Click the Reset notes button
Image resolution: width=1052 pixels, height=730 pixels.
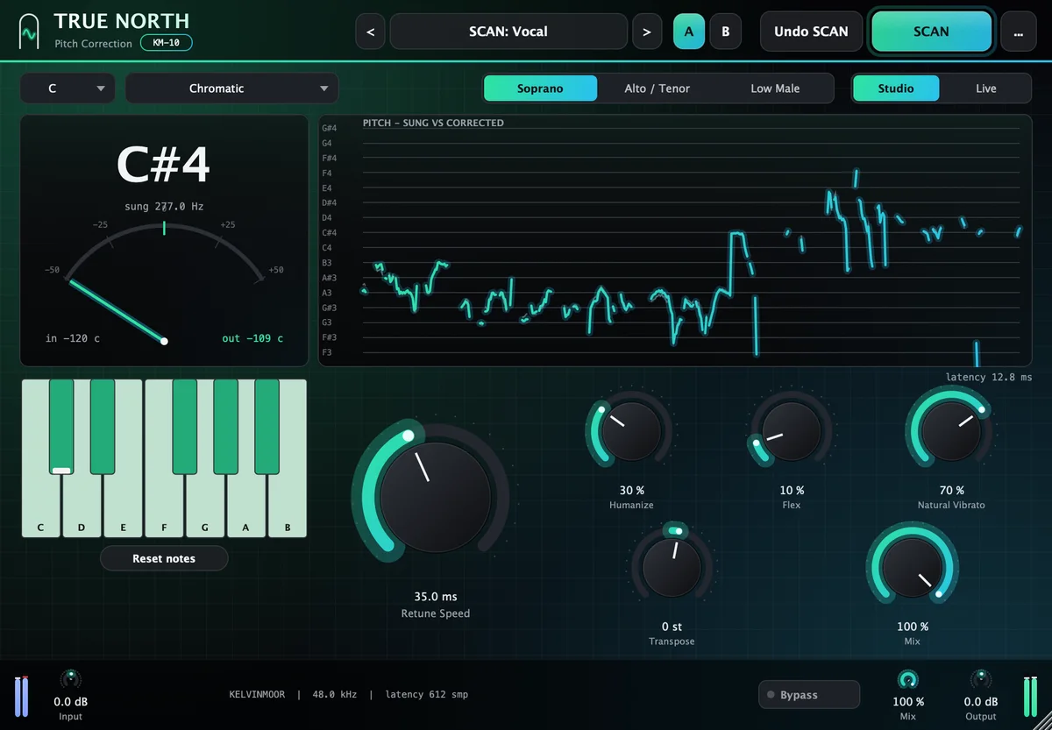[x=164, y=558]
